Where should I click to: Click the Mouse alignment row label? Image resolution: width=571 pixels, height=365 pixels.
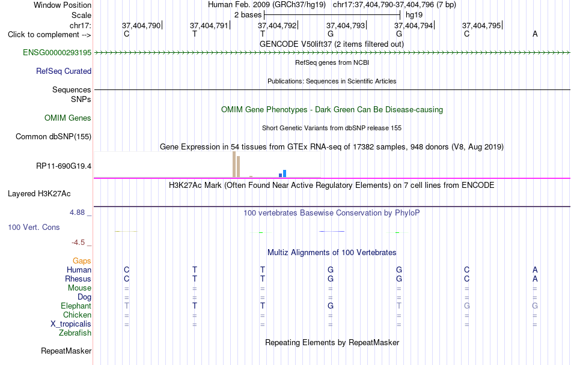click(80, 288)
